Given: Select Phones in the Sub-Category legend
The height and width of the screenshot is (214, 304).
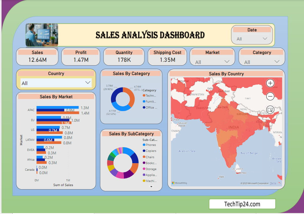Looking at the screenshot, I should [151, 145].
